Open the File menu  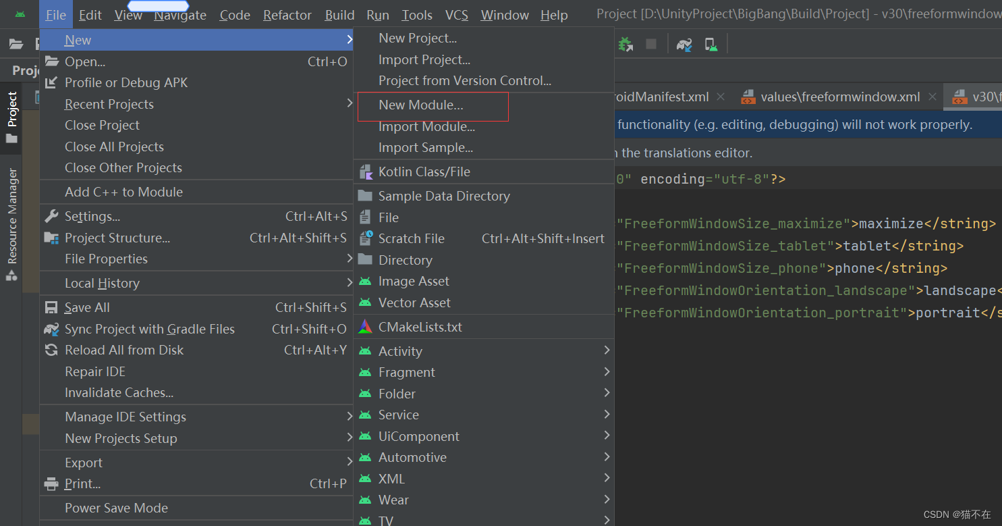[x=56, y=15]
